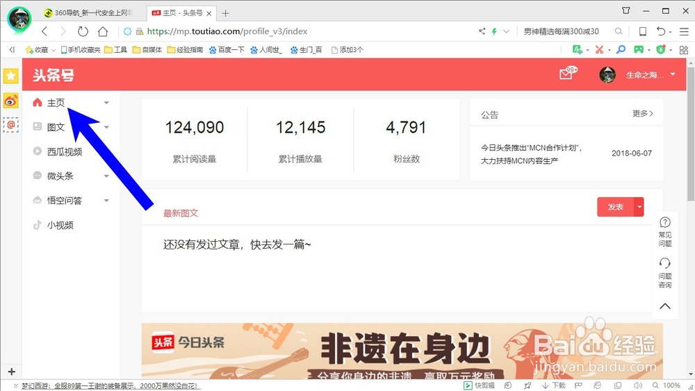Click the search magnifier icon in toolbar
Viewport: 695px width, 391px height.
[619, 31]
